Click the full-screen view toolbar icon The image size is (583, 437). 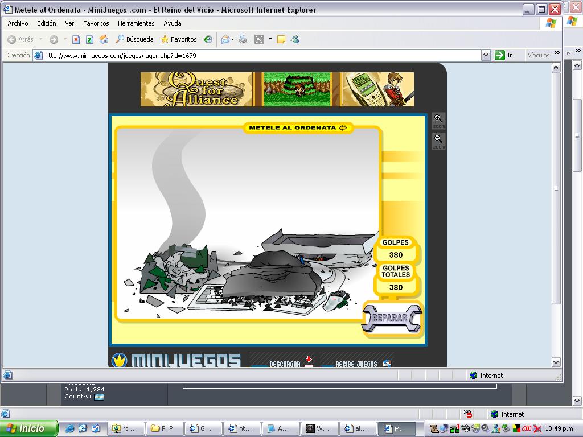[x=259, y=39]
